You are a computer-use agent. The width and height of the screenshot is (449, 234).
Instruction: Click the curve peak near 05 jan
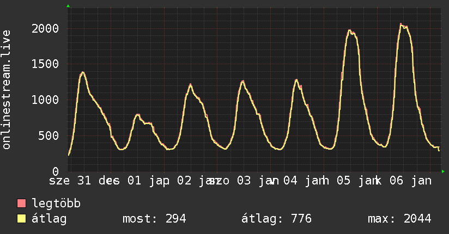350,30
